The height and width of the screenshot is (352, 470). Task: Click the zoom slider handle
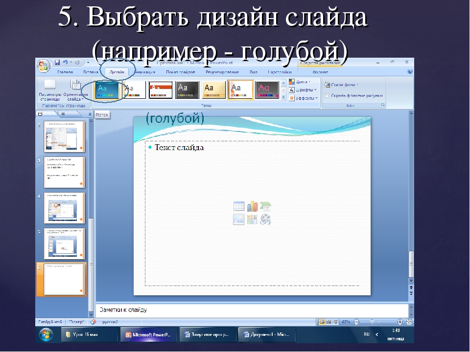point(372,322)
